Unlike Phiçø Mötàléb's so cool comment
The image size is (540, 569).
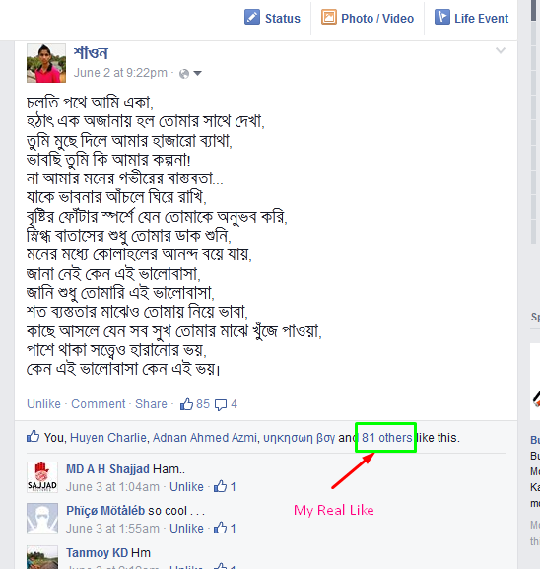186,528
